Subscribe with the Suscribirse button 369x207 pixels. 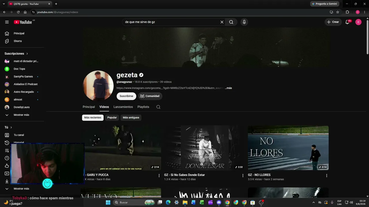126,96
